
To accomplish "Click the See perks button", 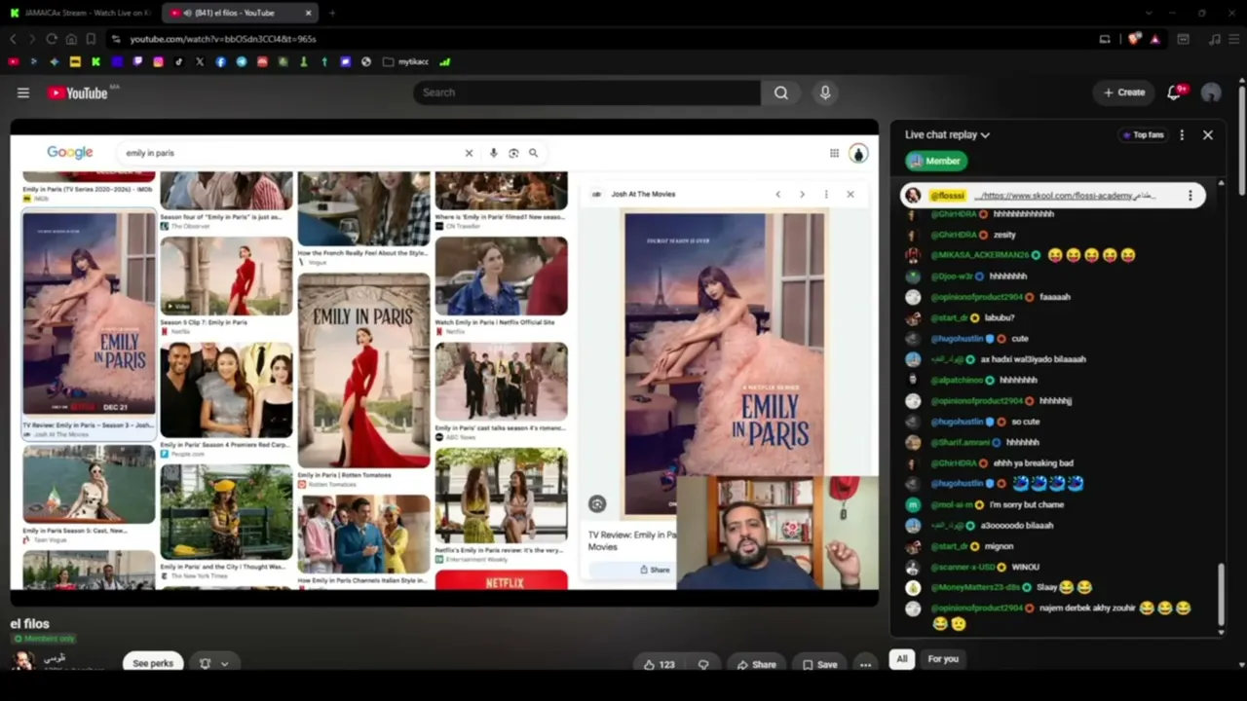I will click(x=153, y=663).
